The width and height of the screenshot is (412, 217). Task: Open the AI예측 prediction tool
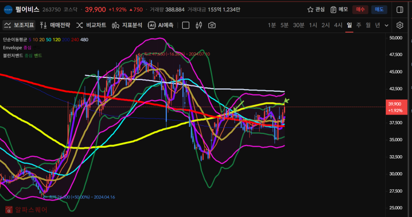click(x=160, y=25)
